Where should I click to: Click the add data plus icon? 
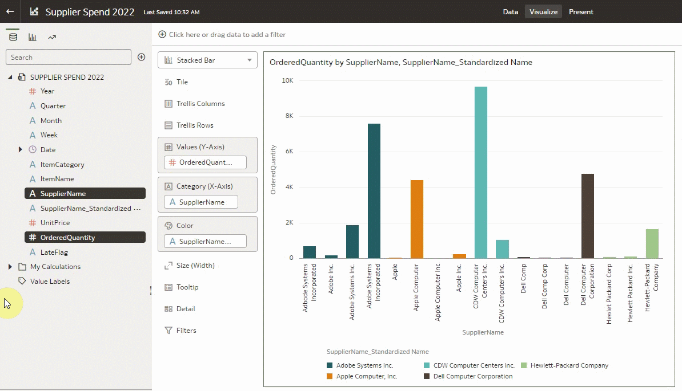coord(141,57)
